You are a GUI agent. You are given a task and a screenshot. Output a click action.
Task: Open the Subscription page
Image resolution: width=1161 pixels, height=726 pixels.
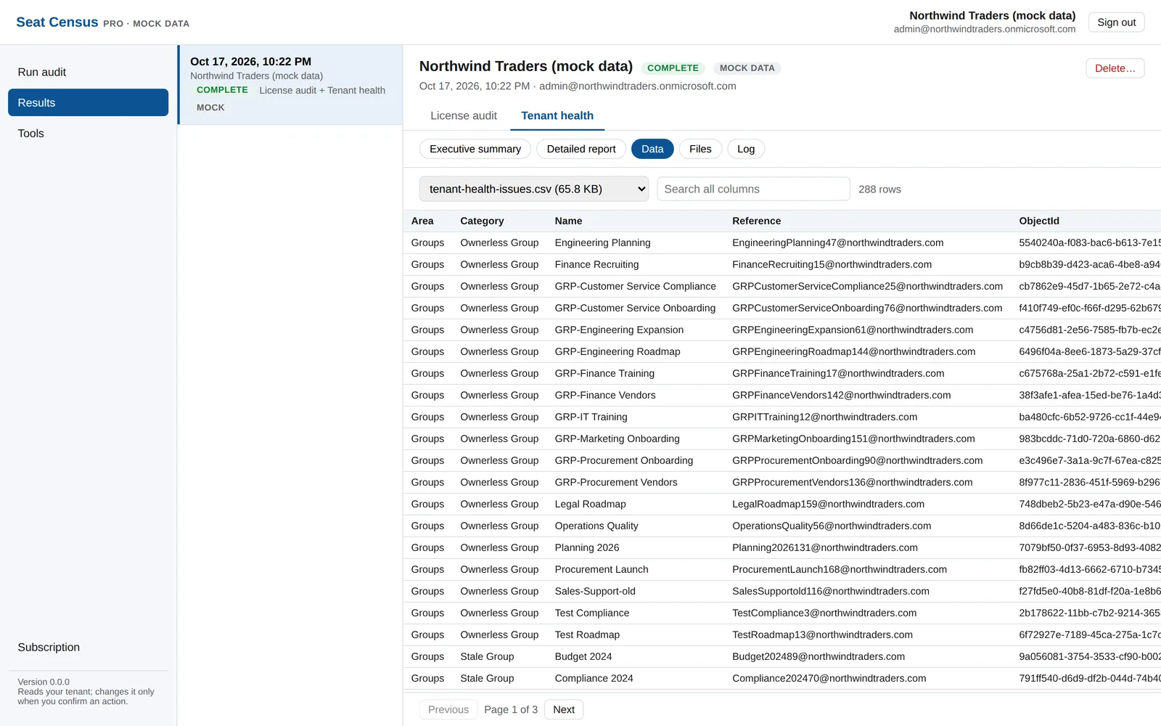[x=88, y=647]
